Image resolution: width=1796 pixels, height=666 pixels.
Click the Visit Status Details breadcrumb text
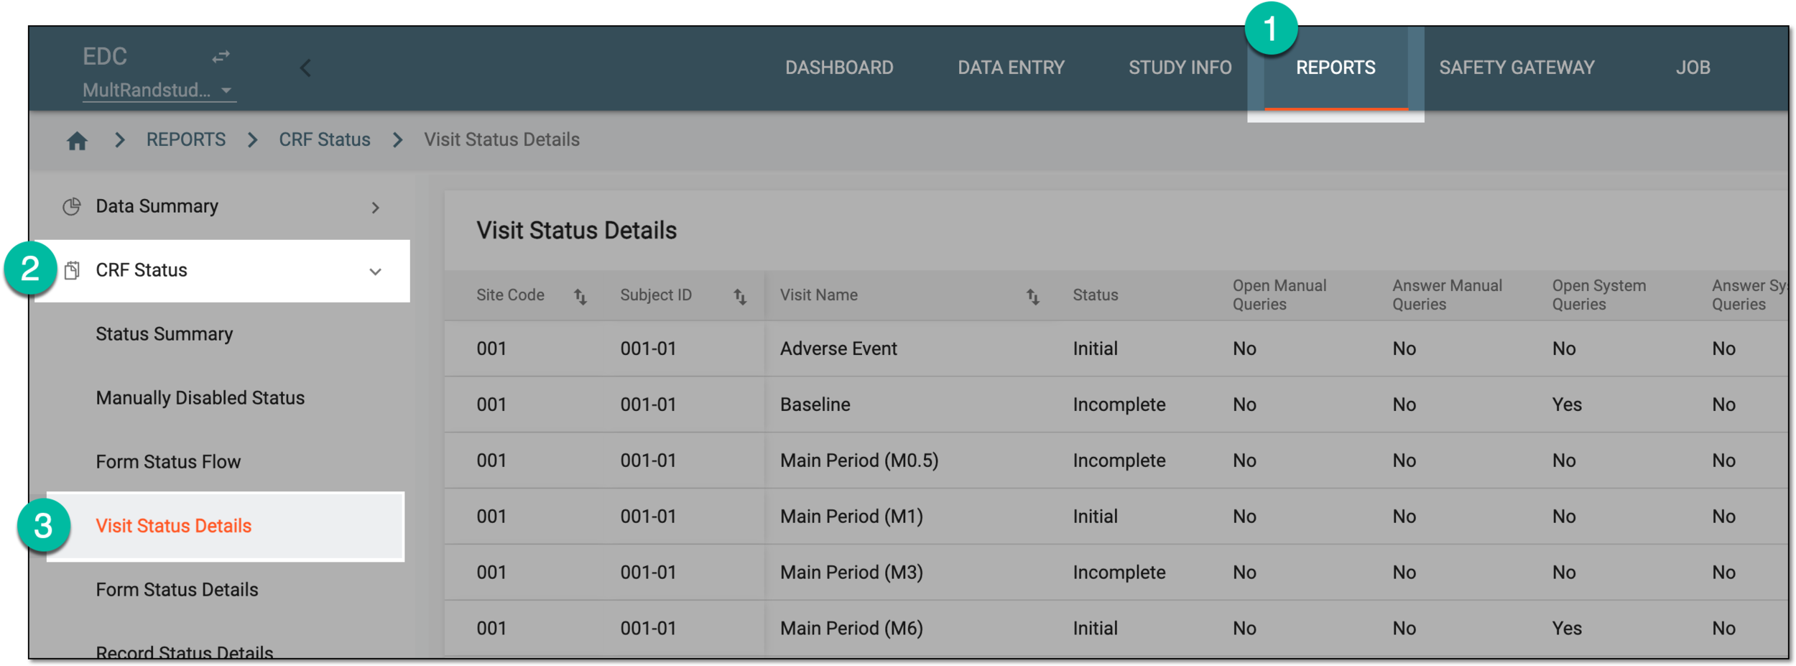[501, 139]
